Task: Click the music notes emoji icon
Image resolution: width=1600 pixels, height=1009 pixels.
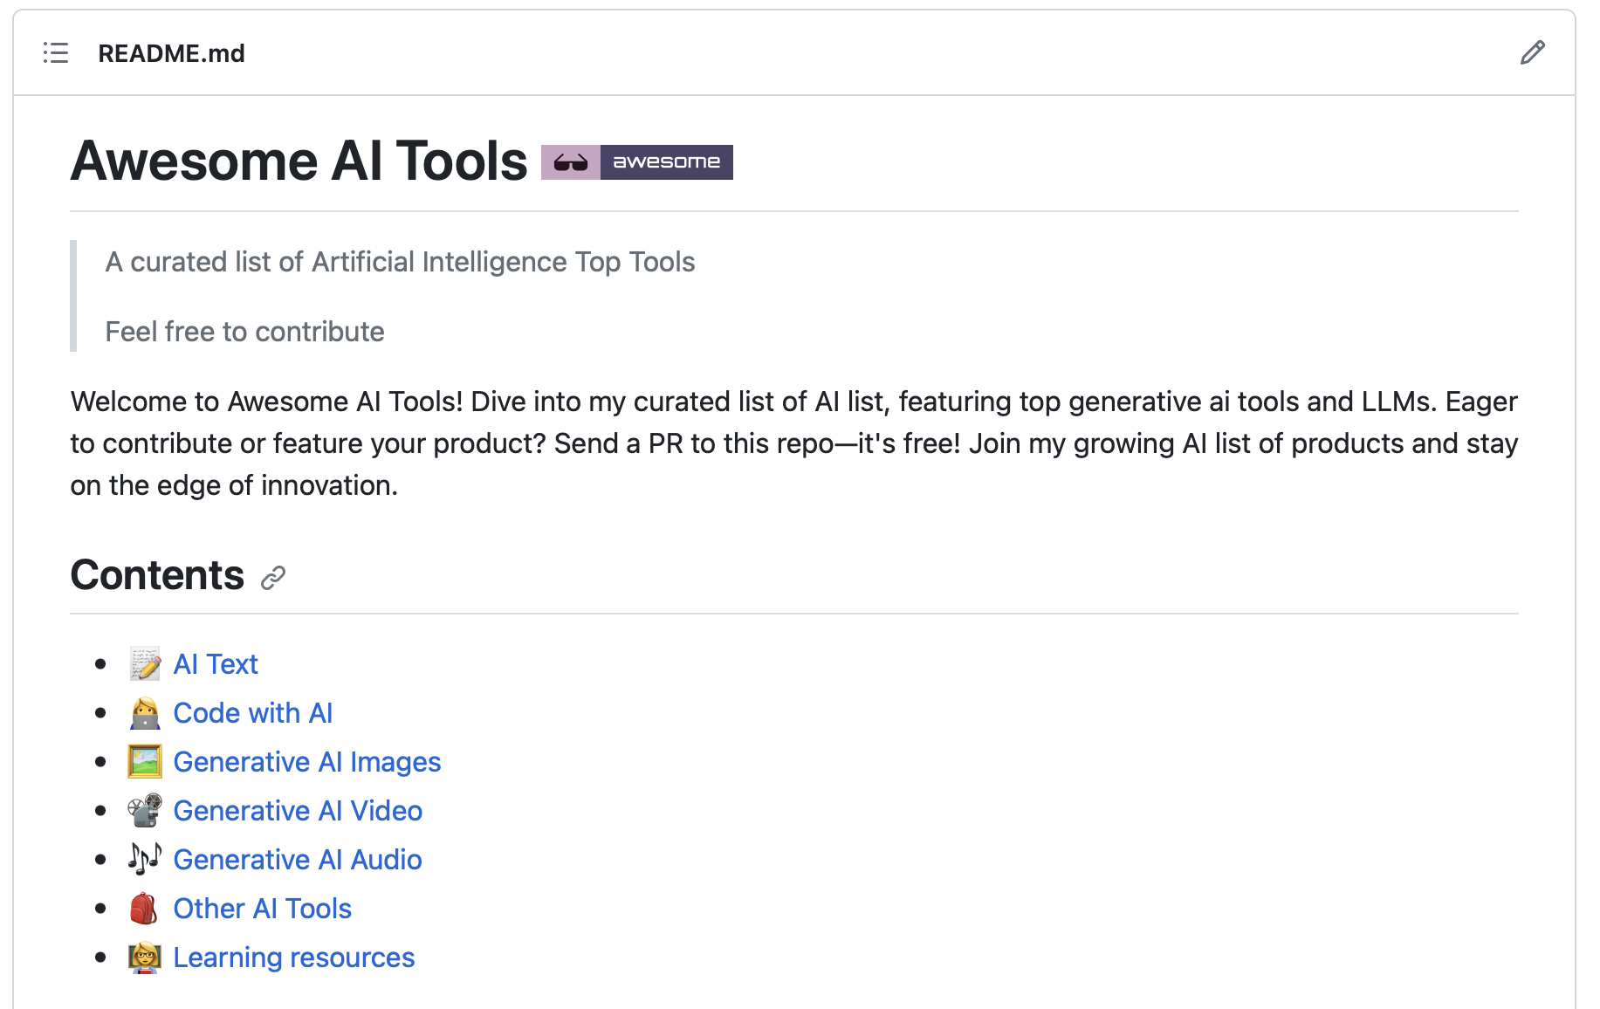Action: click(x=145, y=860)
